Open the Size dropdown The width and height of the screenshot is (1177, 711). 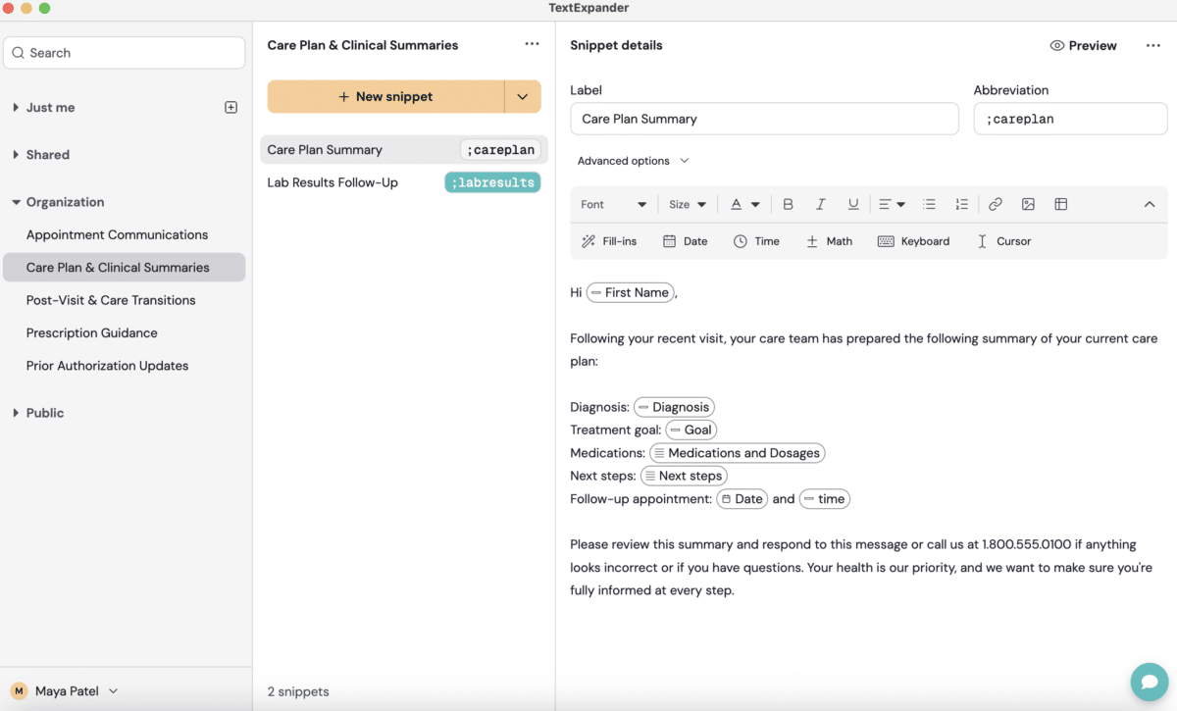point(688,204)
